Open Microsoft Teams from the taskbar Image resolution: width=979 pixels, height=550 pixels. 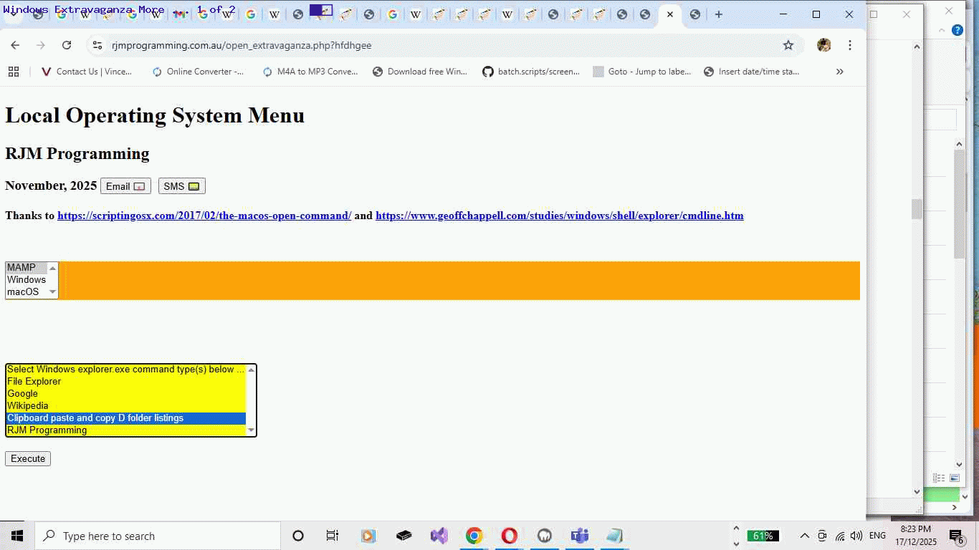[579, 535]
